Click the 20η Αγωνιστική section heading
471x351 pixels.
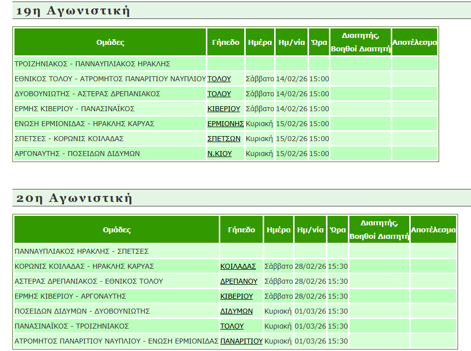[74, 198]
